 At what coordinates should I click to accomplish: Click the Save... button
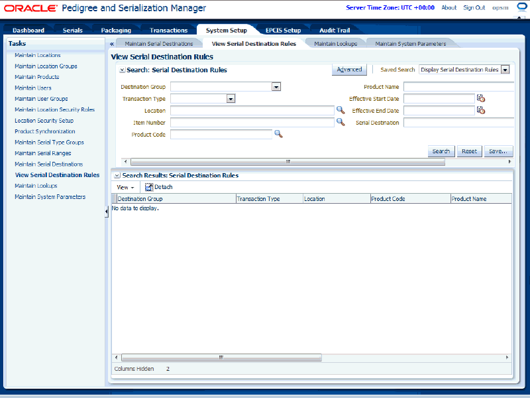click(498, 151)
